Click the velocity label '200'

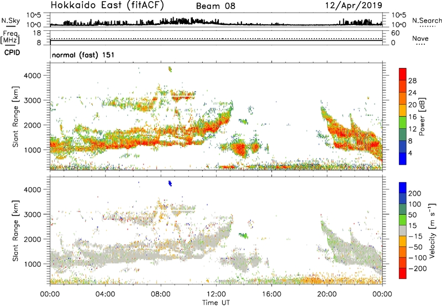[x=415, y=193]
